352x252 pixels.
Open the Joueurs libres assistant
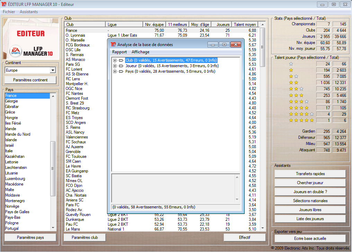tap(310, 210)
